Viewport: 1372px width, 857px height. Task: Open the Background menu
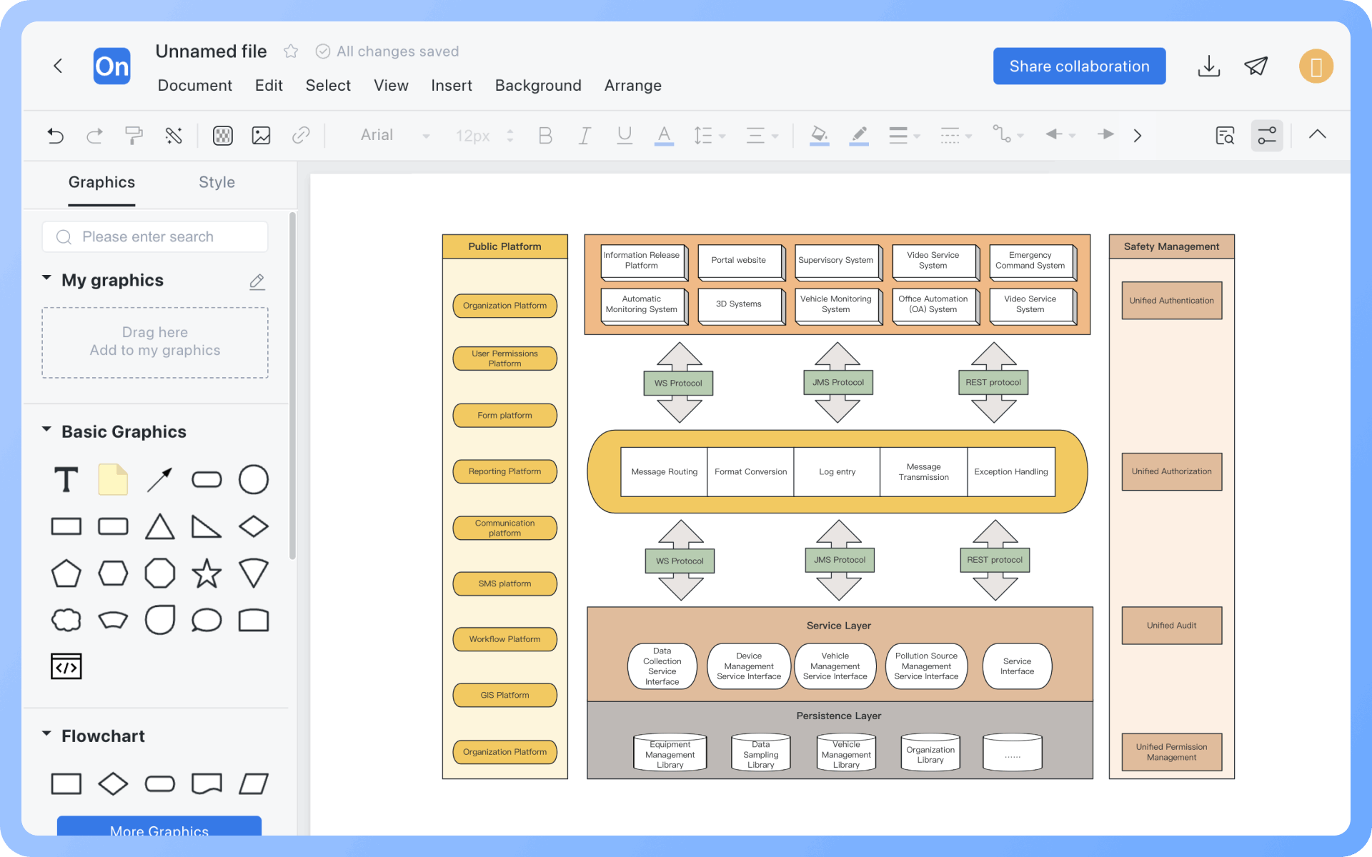(x=538, y=85)
